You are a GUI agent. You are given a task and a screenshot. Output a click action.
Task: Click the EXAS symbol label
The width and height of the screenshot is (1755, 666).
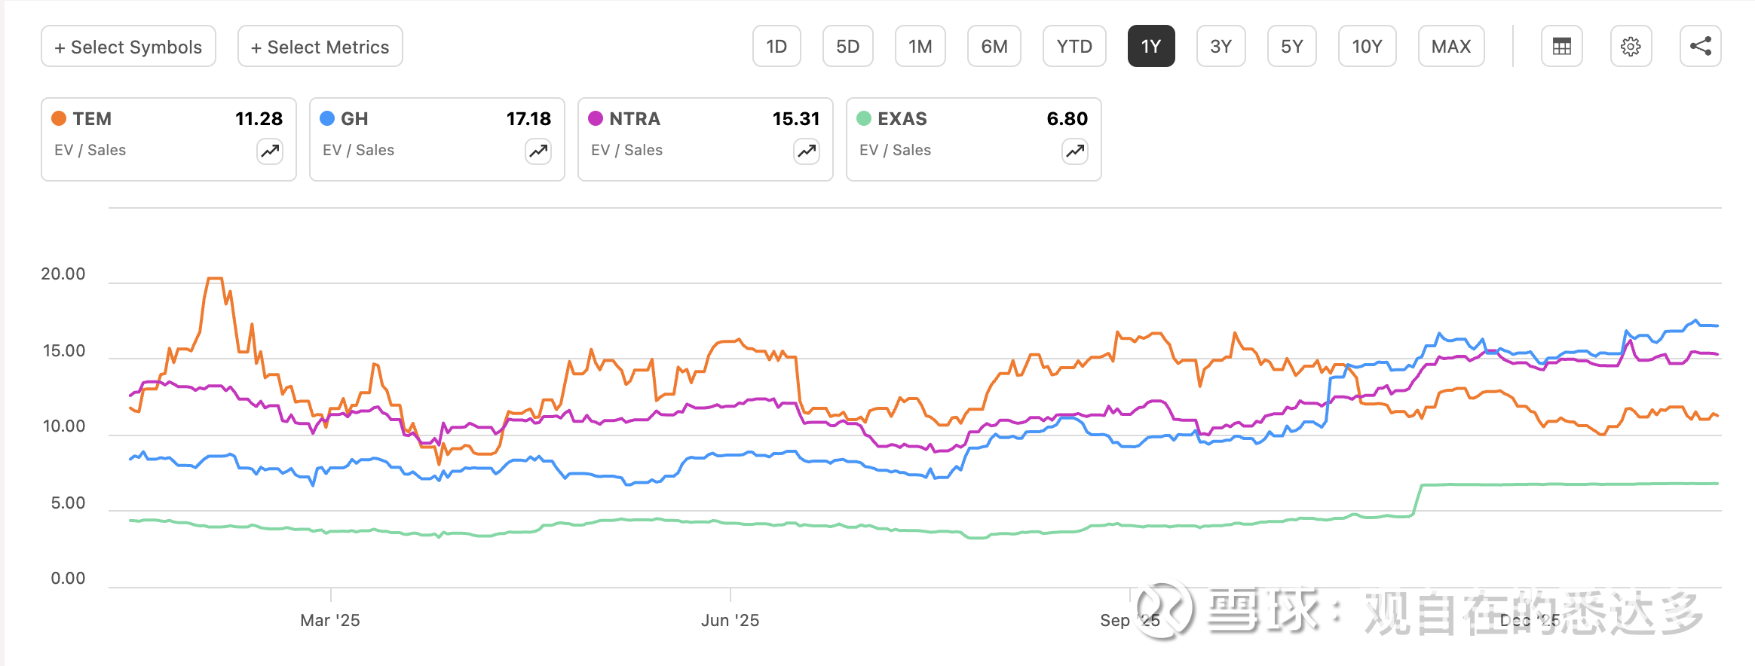[902, 119]
